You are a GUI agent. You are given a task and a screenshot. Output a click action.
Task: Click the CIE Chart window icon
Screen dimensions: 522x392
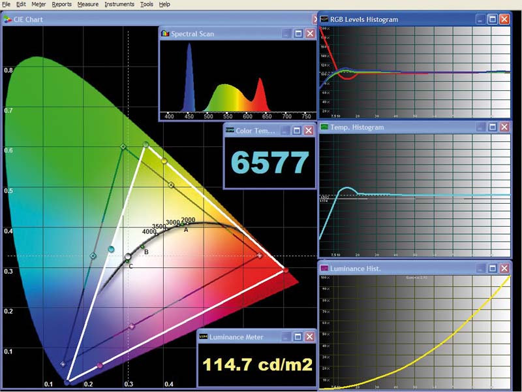[x=7, y=20]
